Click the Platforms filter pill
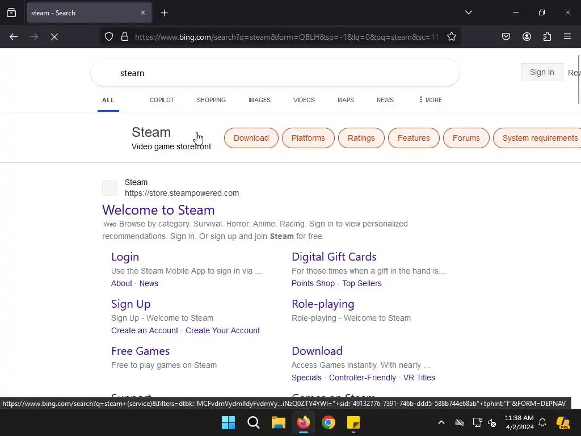Screen dimensions: 581x436 [308, 138]
